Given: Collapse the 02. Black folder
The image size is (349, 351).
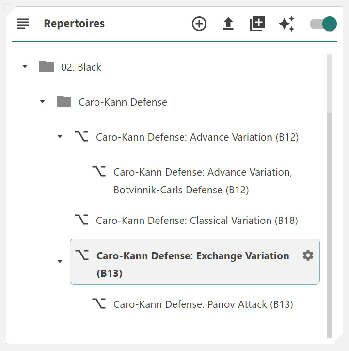Looking at the screenshot, I should (25, 67).
